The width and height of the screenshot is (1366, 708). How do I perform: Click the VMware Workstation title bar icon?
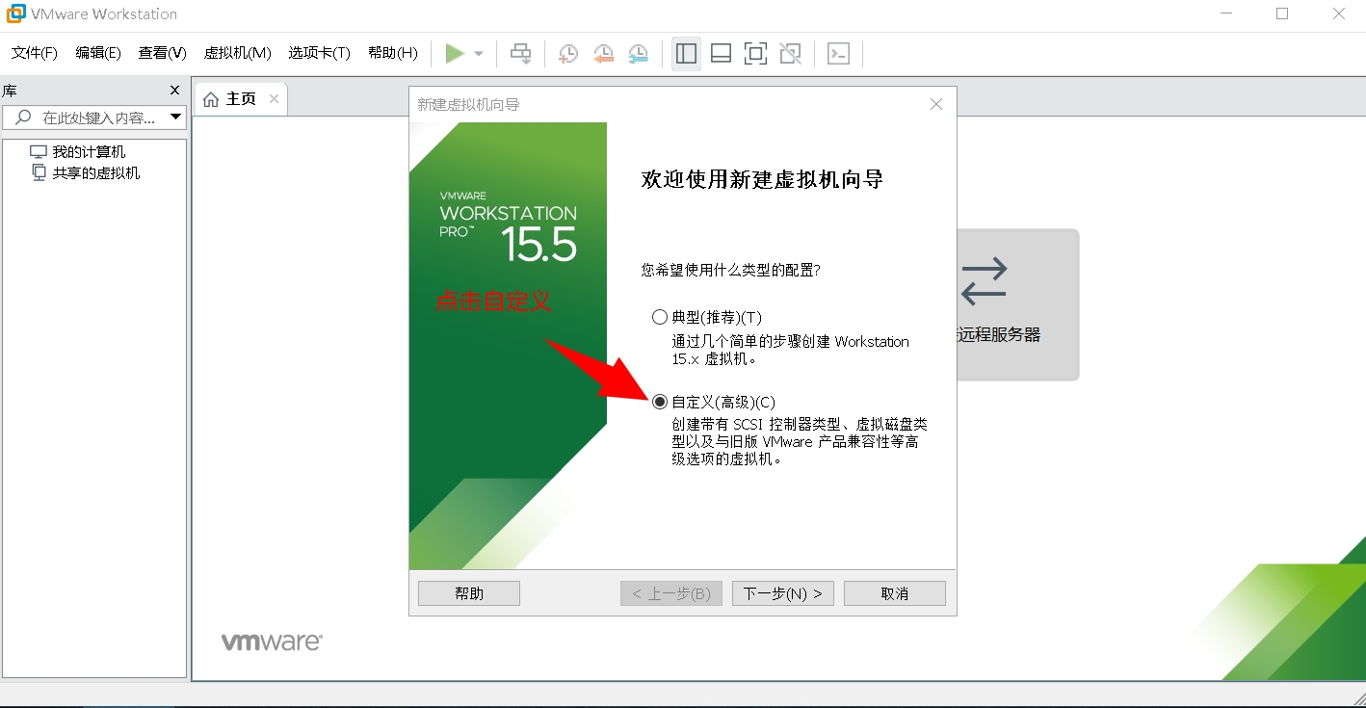pyautogui.click(x=15, y=13)
